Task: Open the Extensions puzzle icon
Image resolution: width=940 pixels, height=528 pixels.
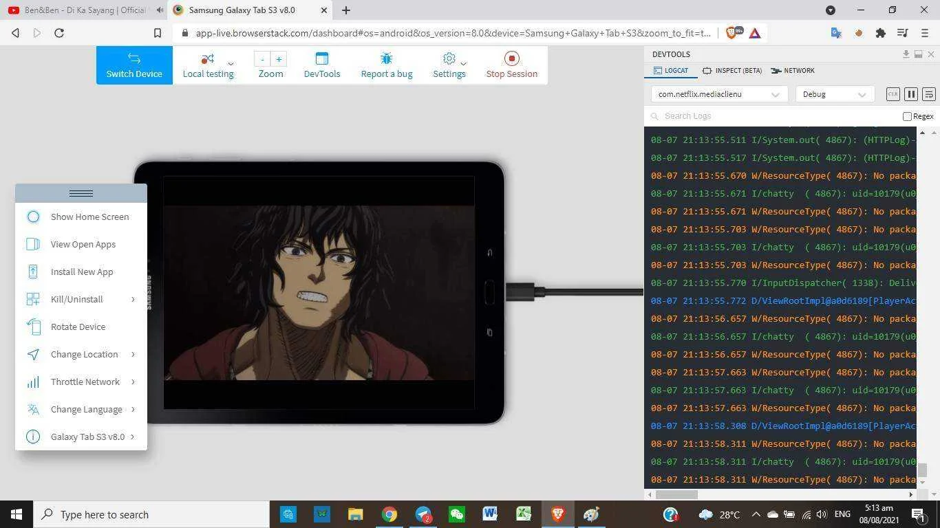Action: click(x=880, y=33)
